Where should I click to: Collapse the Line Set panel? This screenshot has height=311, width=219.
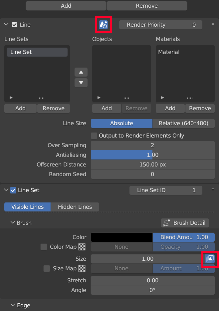[6, 190]
